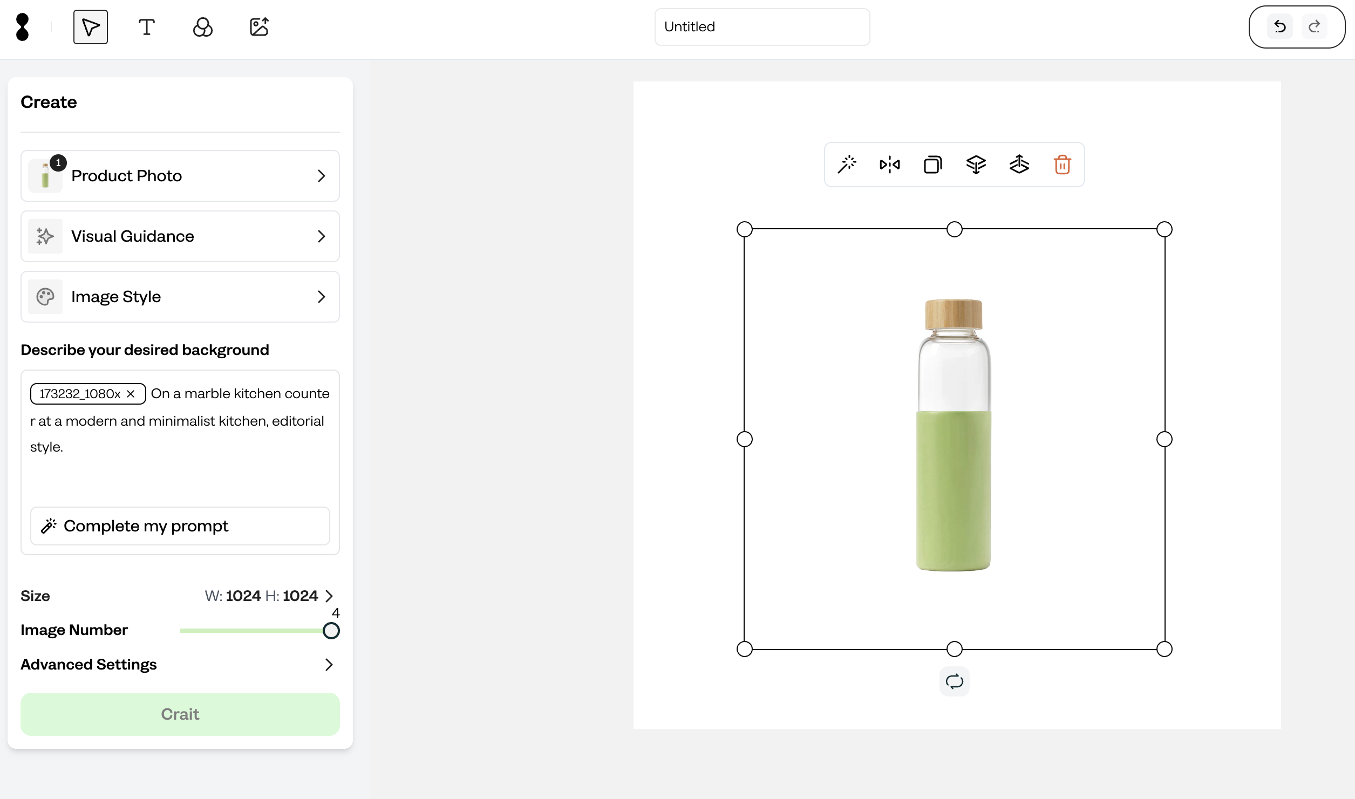This screenshot has height=799, width=1355.
Task: Click the Visual Guidance sparkle icon
Action: [x=45, y=236]
